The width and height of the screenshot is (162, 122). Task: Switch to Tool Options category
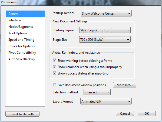click(x=25, y=33)
